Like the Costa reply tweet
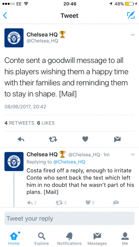 pyautogui.click(x=90, y=203)
